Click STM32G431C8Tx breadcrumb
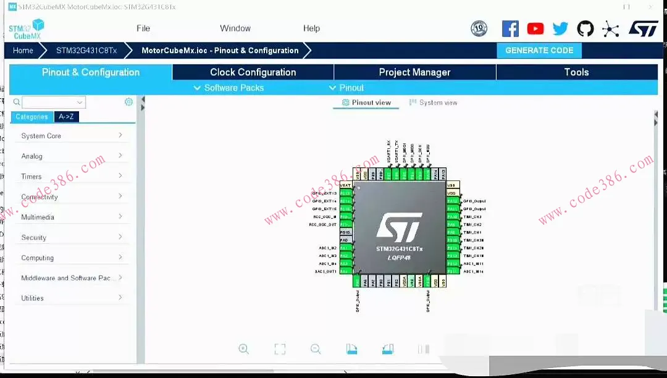The image size is (667, 378). (x=86, y=51)
